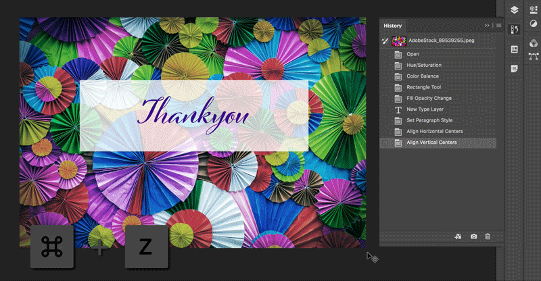
Task: Click the History panel icon in dock
Action: pos(514,29)
